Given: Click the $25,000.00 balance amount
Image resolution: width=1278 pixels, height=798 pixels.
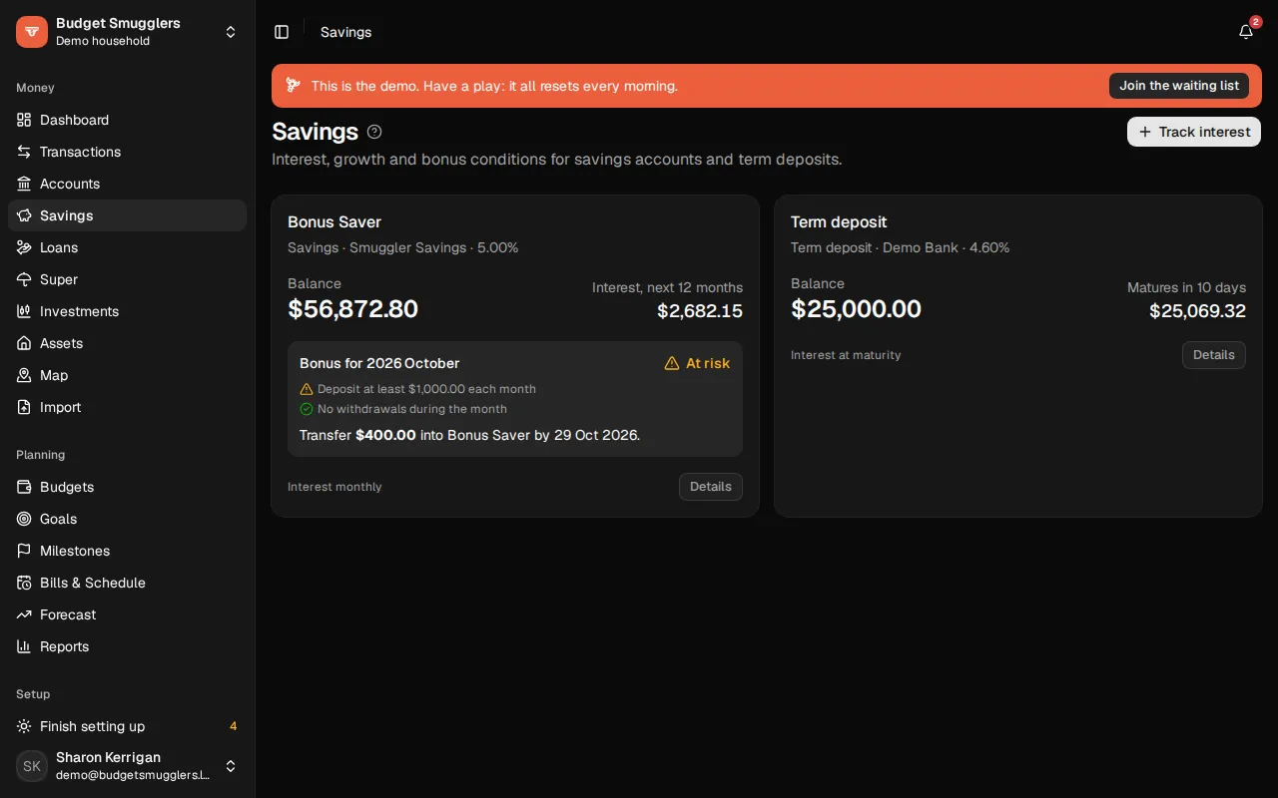Looking at the screenshot, I should 856,309.
